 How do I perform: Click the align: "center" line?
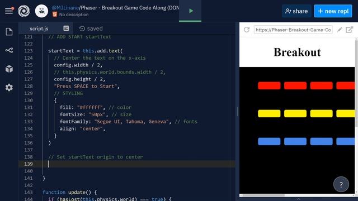[x=82, y=128]
